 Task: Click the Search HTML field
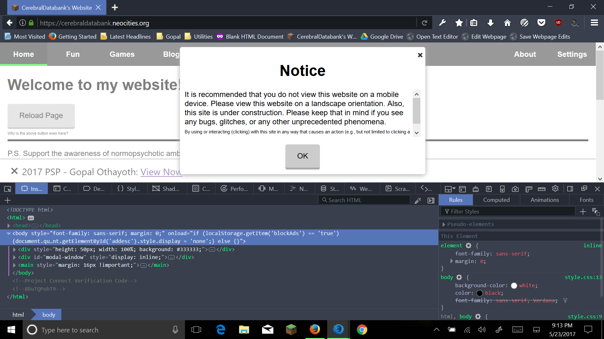point(365,200)
